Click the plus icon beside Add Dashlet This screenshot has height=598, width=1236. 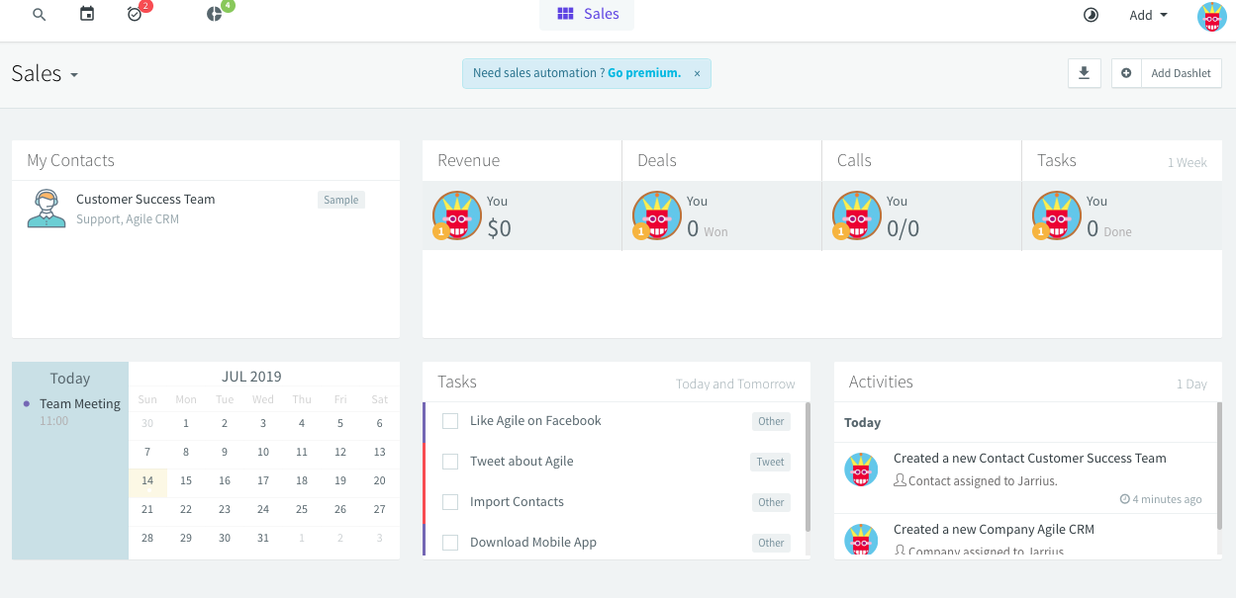[1126, 73]
